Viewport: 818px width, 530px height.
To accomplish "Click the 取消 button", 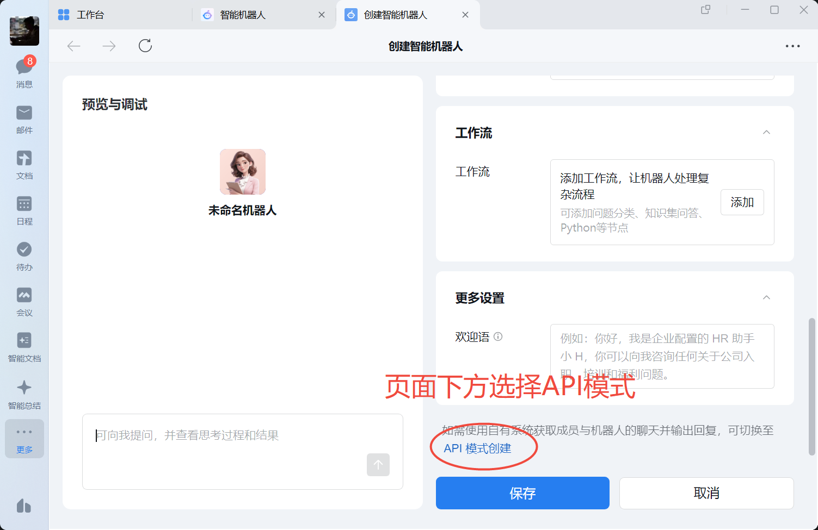I will click(706, 493).
